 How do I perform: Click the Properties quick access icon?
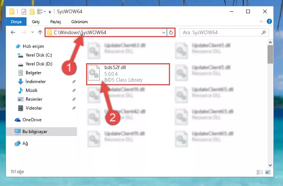(24, 12)
